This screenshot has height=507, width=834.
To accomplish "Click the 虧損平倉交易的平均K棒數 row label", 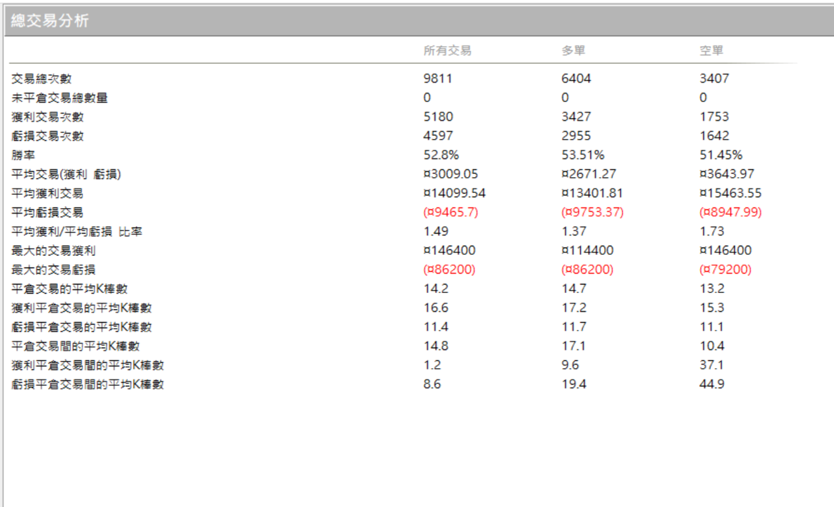I will click(x=82, y=327).
